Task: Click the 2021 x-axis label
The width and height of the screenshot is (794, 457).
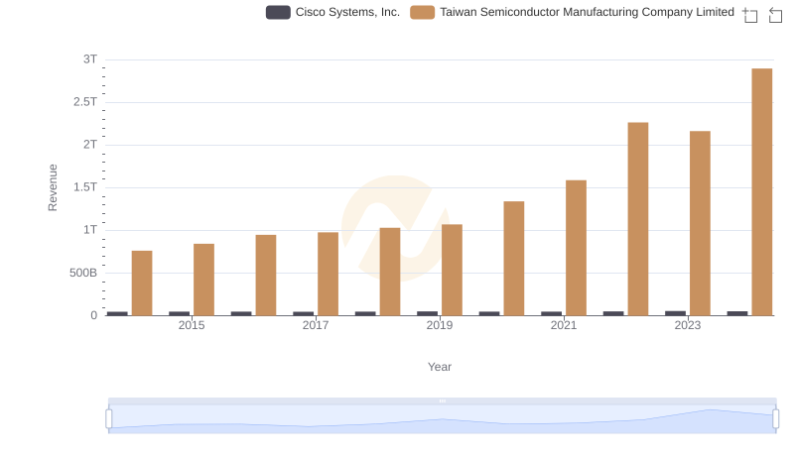Action: (x=564, y=325)
